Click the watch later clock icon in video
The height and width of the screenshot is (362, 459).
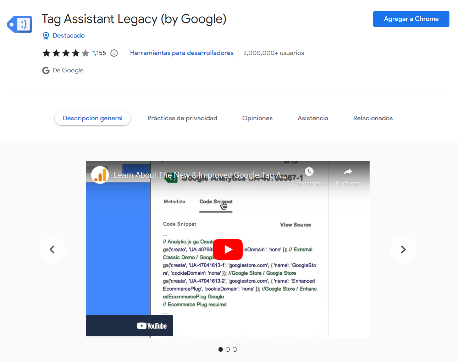309,172
